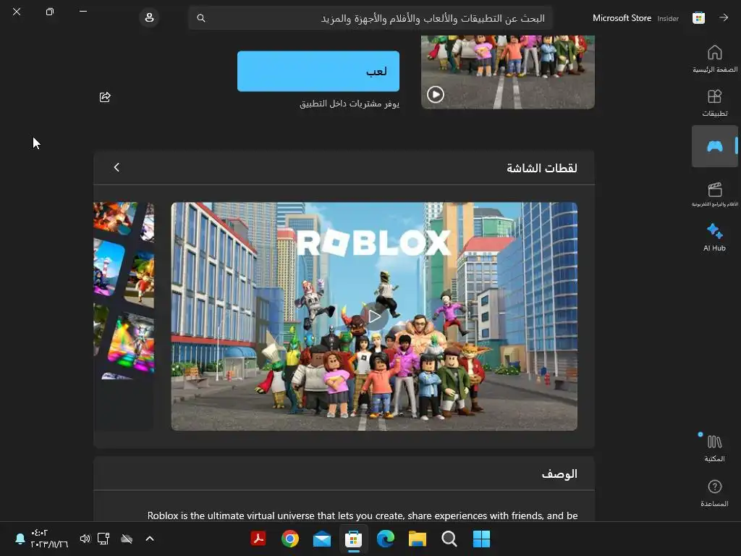Click the user profile account icon
The width and height of the screenshot is (741, 556).
149,18
